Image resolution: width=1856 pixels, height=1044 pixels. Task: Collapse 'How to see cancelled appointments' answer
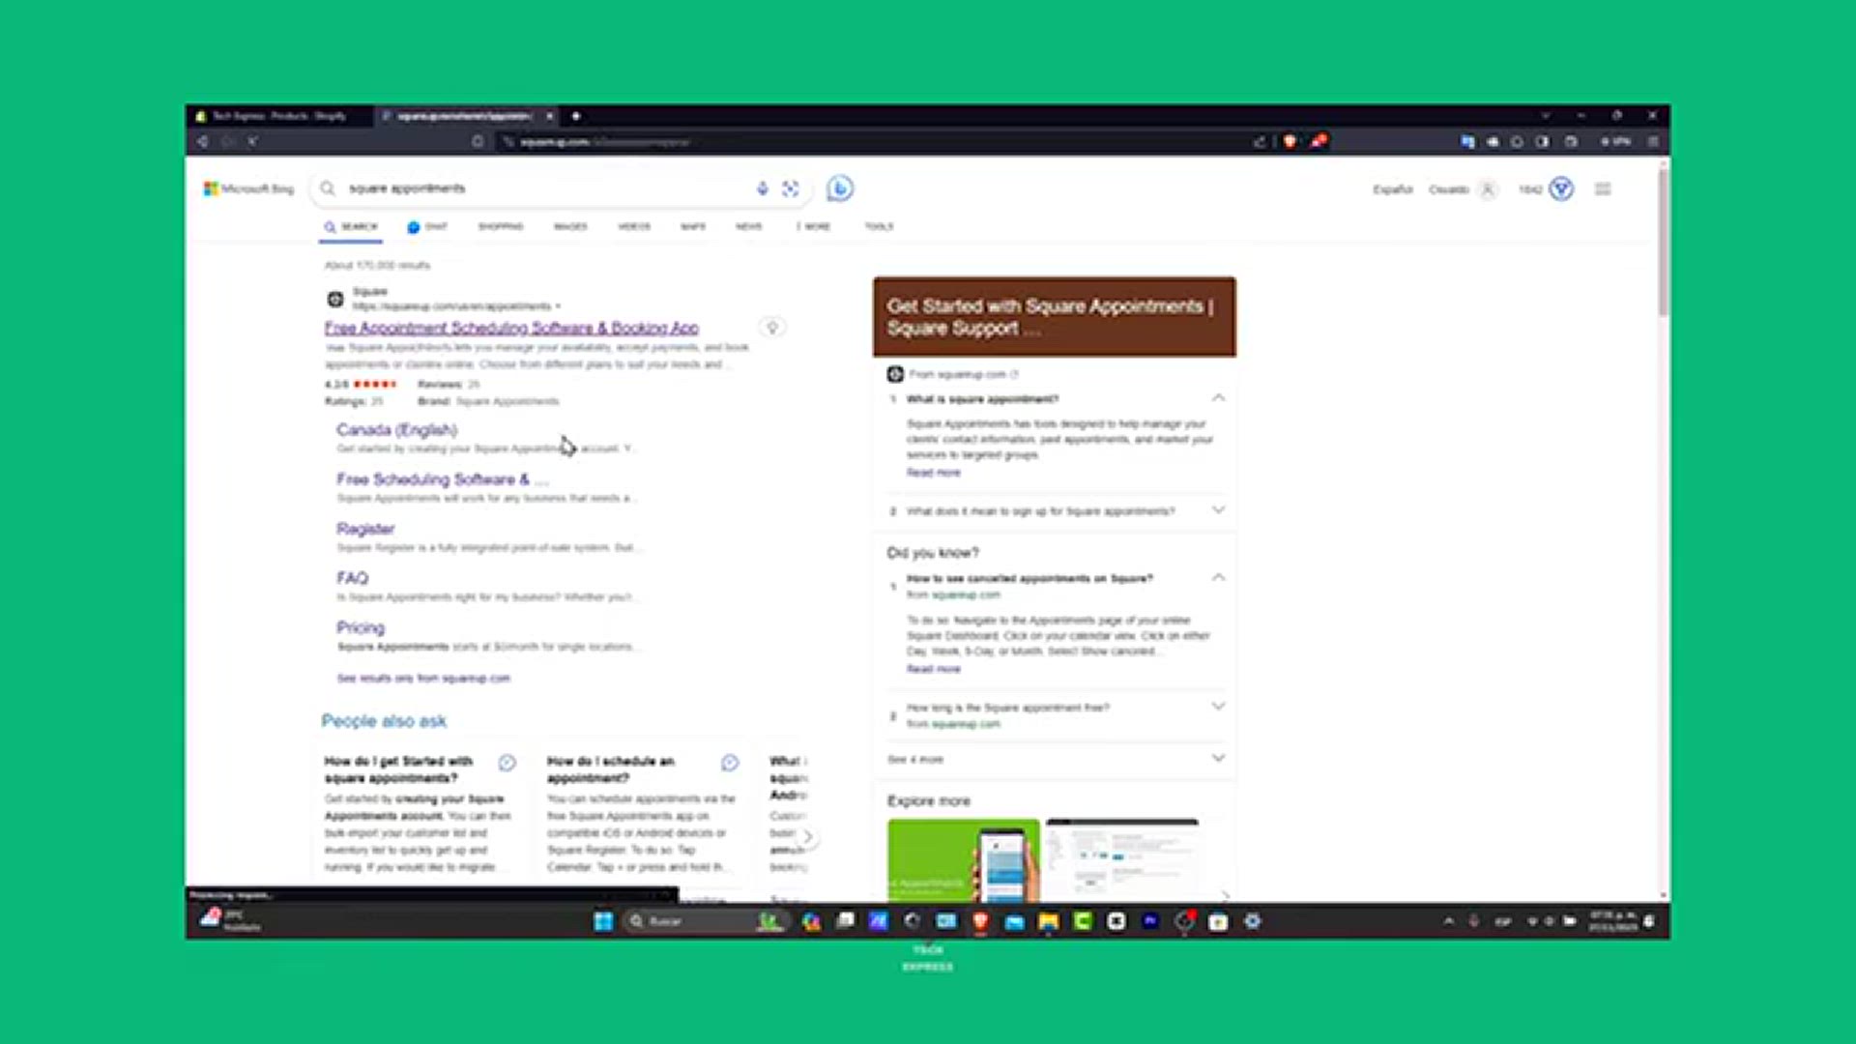pyautogui.click(x=1218, y=578)
